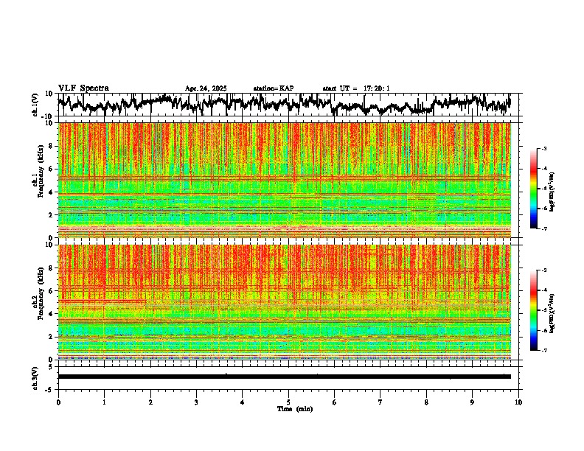Click the "-7" label on ch.1 colorbar
This screenshot has width=584, height=451.
click(543, 228)
